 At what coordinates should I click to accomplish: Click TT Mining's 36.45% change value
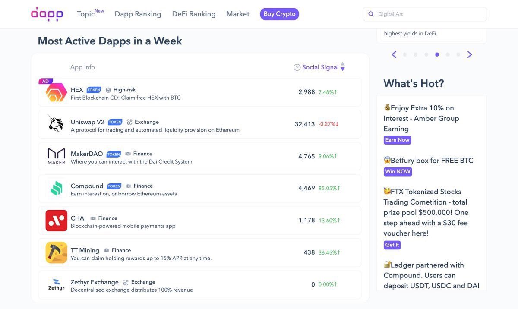pyautogui.click(x=329, y=252)
